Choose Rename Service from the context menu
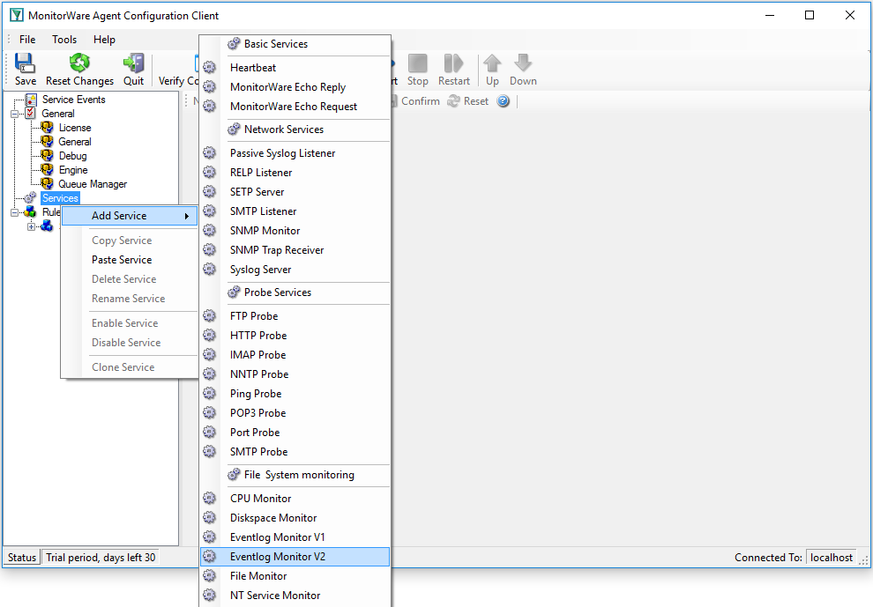The width and height of the screenshot is (873, 607). point(130,299)
